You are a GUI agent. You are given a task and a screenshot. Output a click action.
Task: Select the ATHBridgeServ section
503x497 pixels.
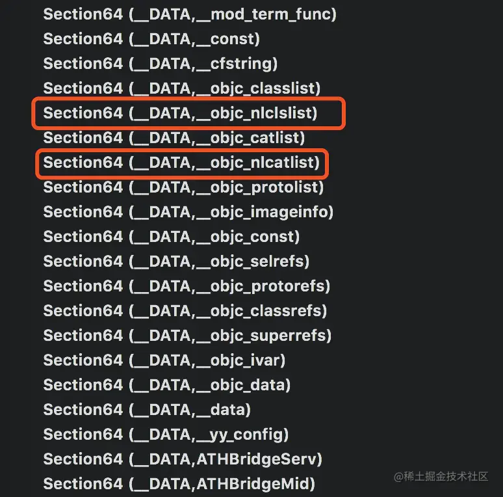click(x=183, y=459)
